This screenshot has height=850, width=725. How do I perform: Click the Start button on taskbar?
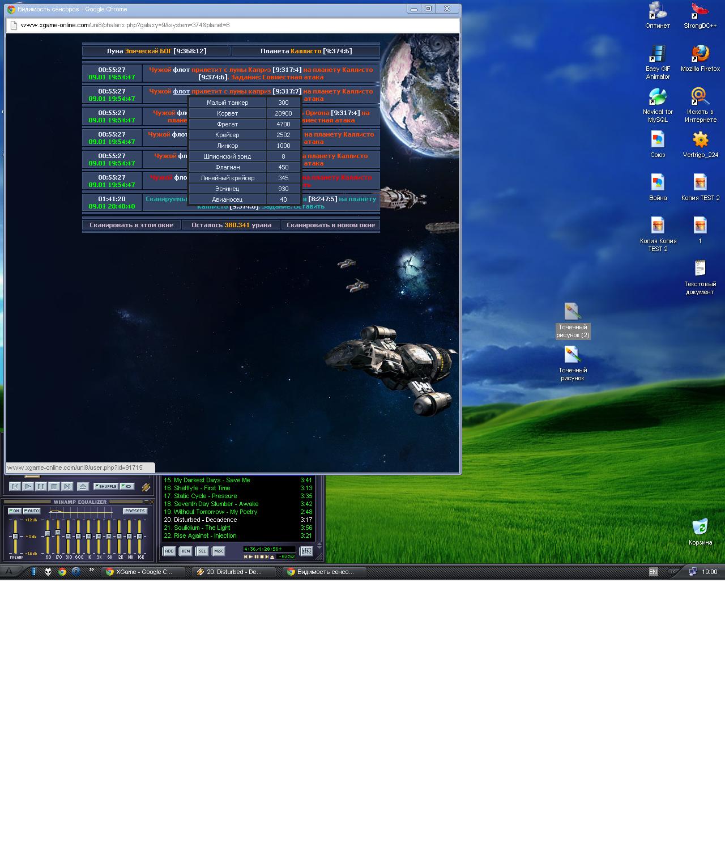9,572
